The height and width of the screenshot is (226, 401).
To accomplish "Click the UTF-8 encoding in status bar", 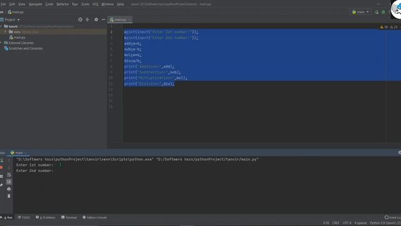I will (x=346, y=223).
